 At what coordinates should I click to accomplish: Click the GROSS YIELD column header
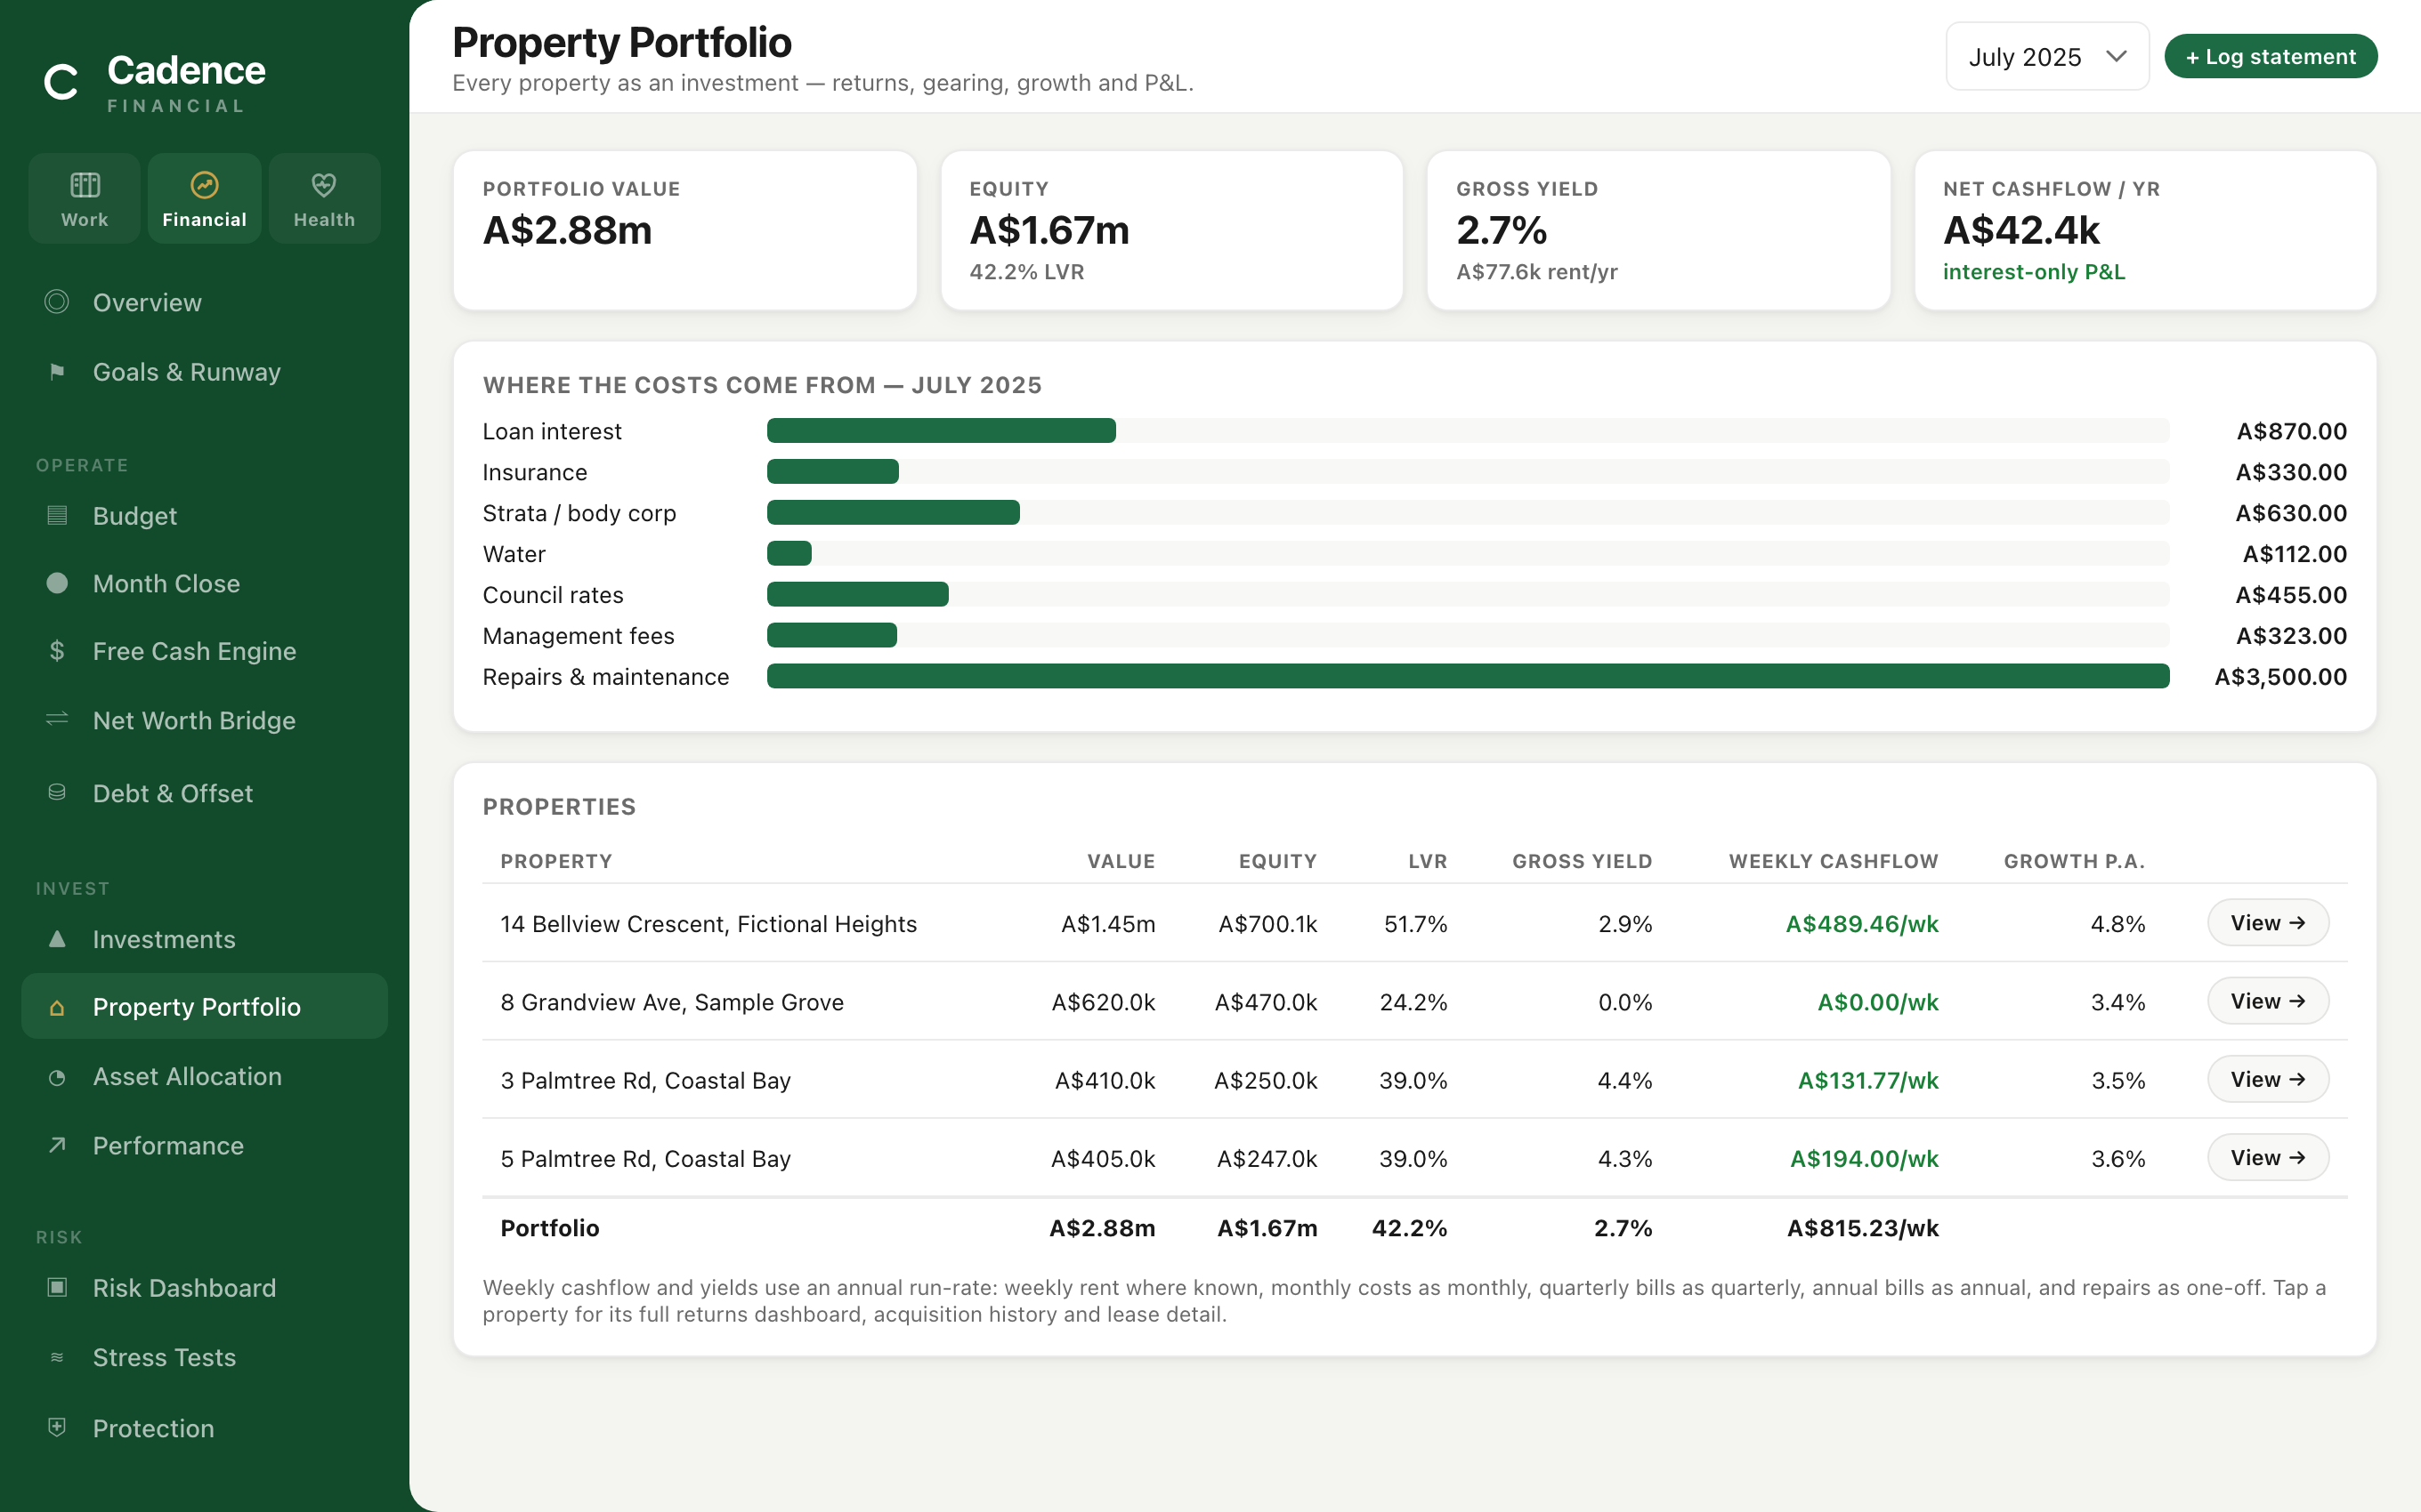pyautogui.click(x=1582, y=861)
